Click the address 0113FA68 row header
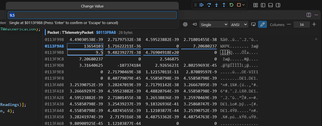This screenshot has height=126, width=322. (54, 123)
